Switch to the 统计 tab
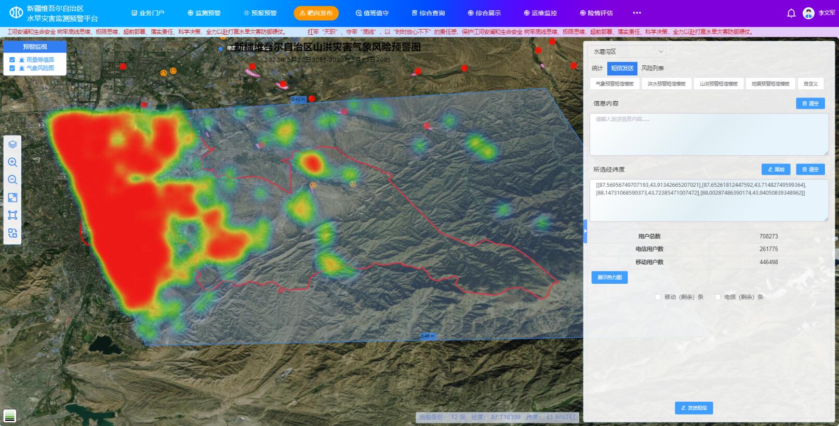 point(597,68)
